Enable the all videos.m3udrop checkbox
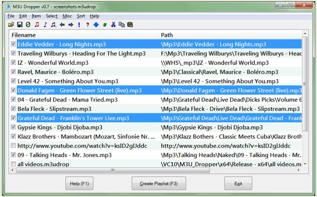The width and height of the screenshot is (317, 197). [x=13, y=164]
